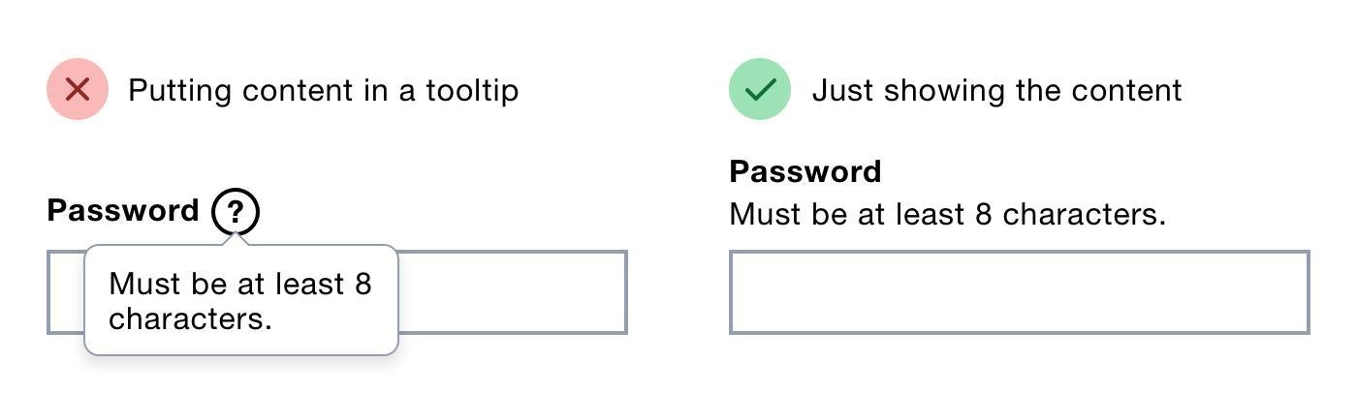Click the question mark help icon
The width and height of the screenshot is (1357, 393).
tap(236, 211)
